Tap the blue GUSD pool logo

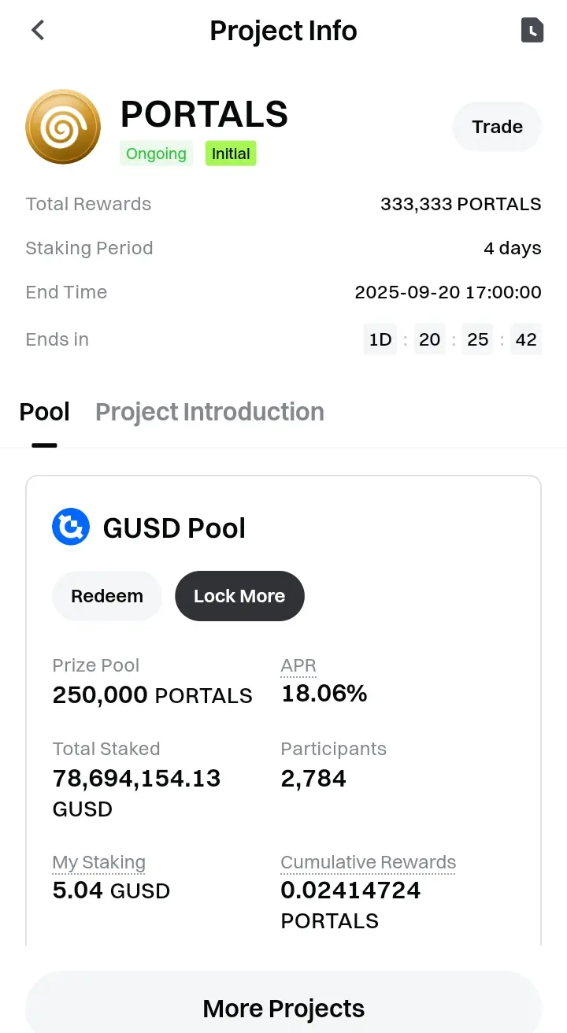[x=71, y=528]
